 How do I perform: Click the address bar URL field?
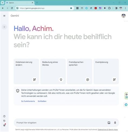(x=45, y=8)
